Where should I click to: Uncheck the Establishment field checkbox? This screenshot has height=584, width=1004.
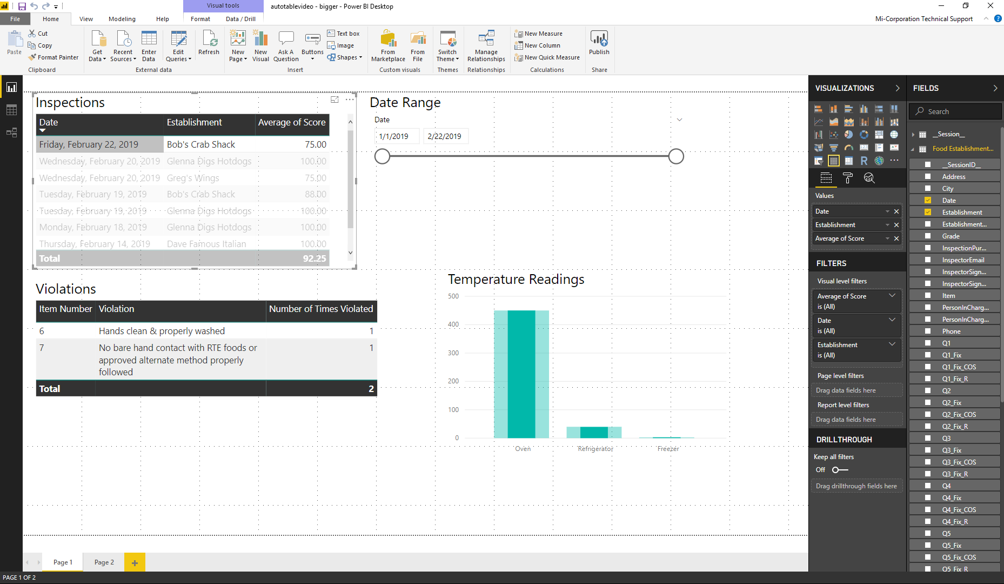928,212
